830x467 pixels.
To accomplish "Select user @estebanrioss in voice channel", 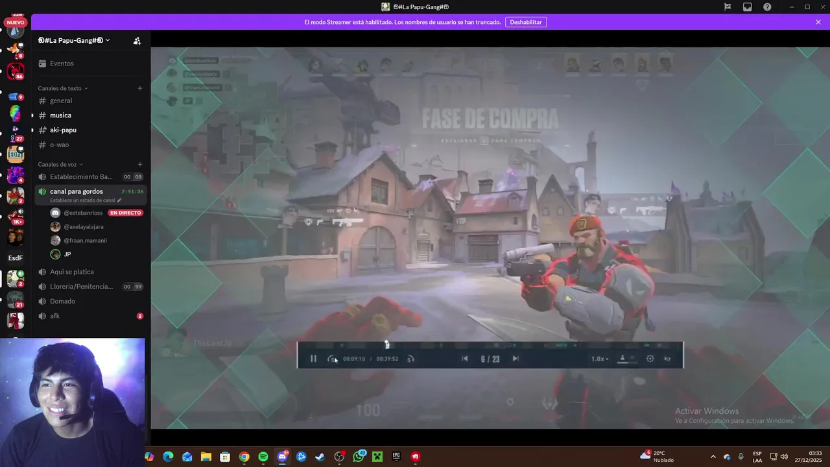I will [x=83, y=213].
